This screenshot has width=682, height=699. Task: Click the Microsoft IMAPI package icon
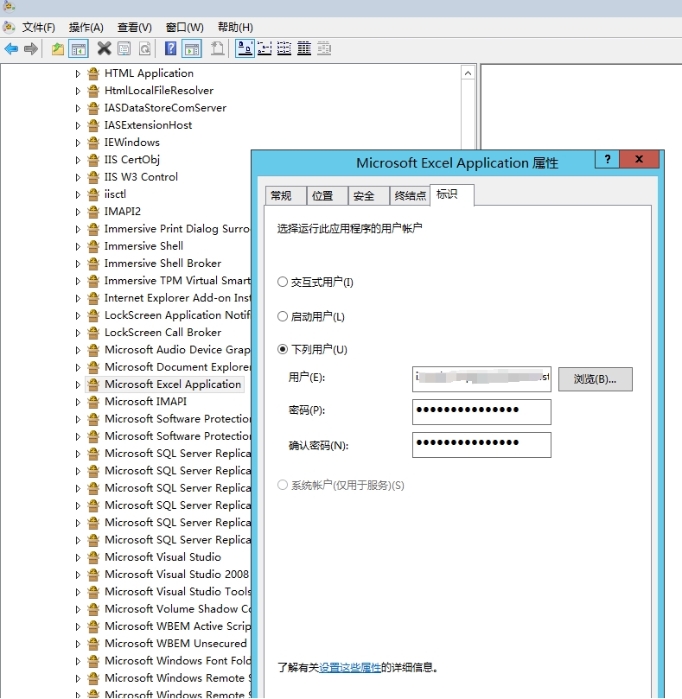[93, 402]
